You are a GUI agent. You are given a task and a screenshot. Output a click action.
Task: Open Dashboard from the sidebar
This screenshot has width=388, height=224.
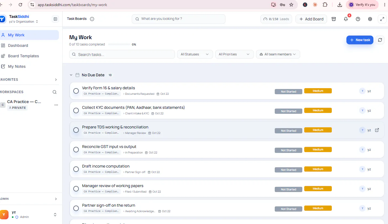(29, 45)
